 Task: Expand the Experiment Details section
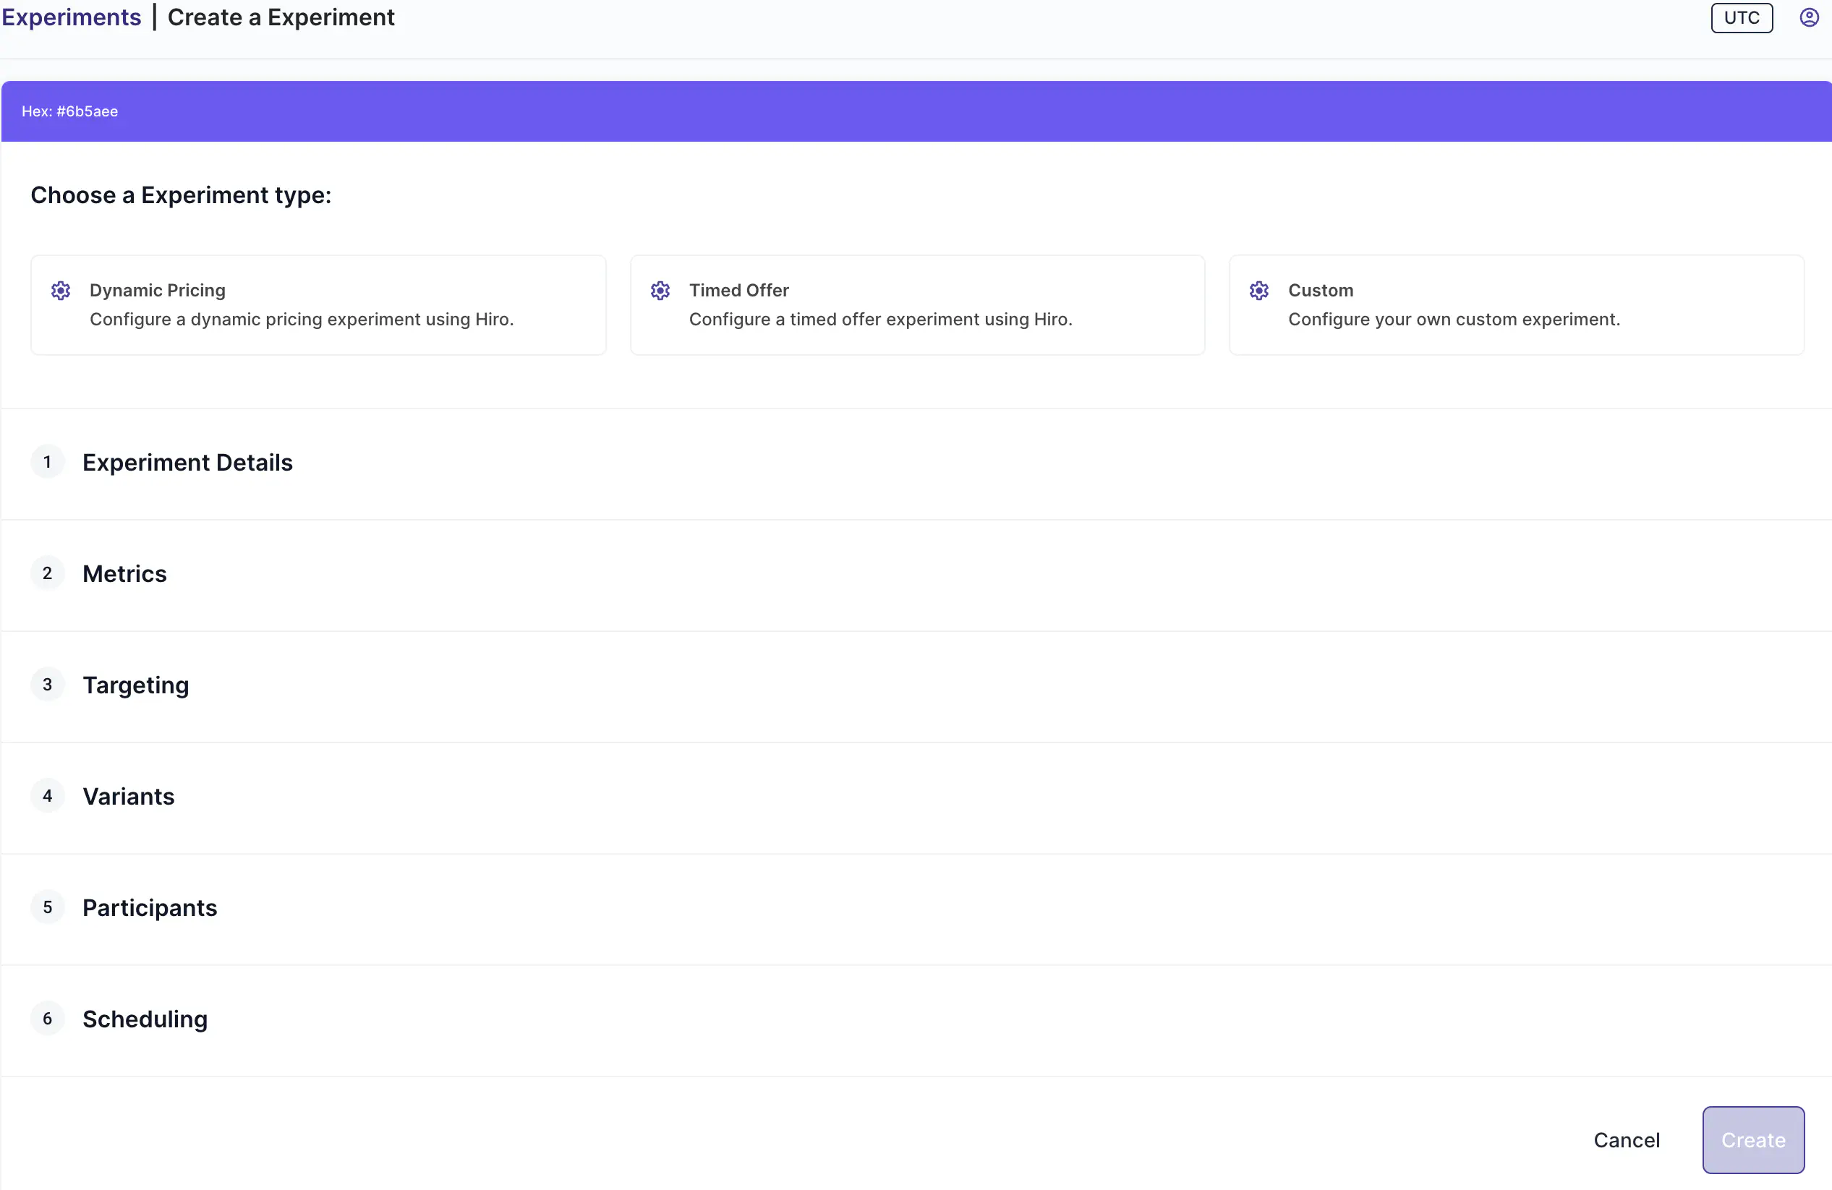pyautogui.click(x=187, y=462)
